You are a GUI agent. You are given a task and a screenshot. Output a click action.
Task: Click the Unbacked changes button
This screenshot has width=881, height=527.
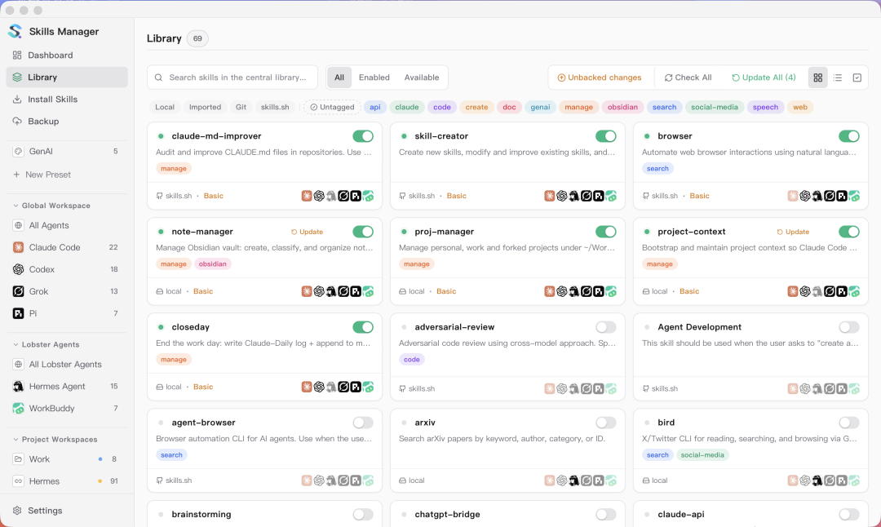coord(600,77)
